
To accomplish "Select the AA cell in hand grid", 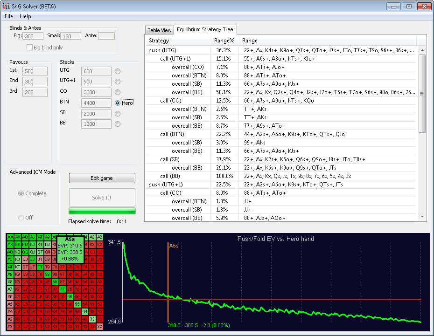I will tap(10, 237).
